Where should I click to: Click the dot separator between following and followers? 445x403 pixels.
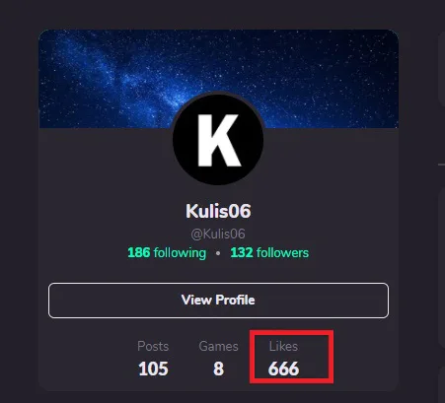point(218,253)
